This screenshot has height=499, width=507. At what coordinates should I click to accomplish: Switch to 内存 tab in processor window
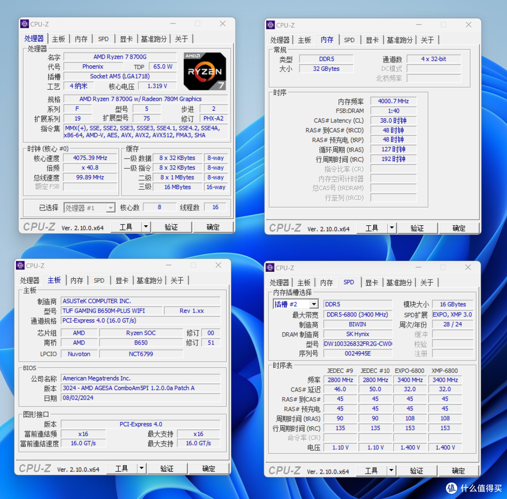point(81,39)
